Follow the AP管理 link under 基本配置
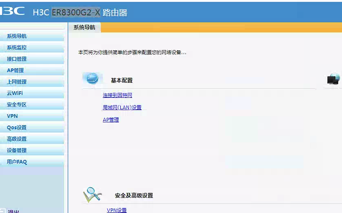Viewport: 342px width, 213px height. click(111, 120)
